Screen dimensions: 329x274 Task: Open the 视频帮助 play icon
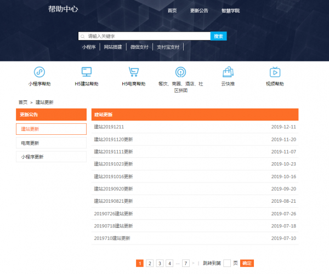tap(275, 72)
